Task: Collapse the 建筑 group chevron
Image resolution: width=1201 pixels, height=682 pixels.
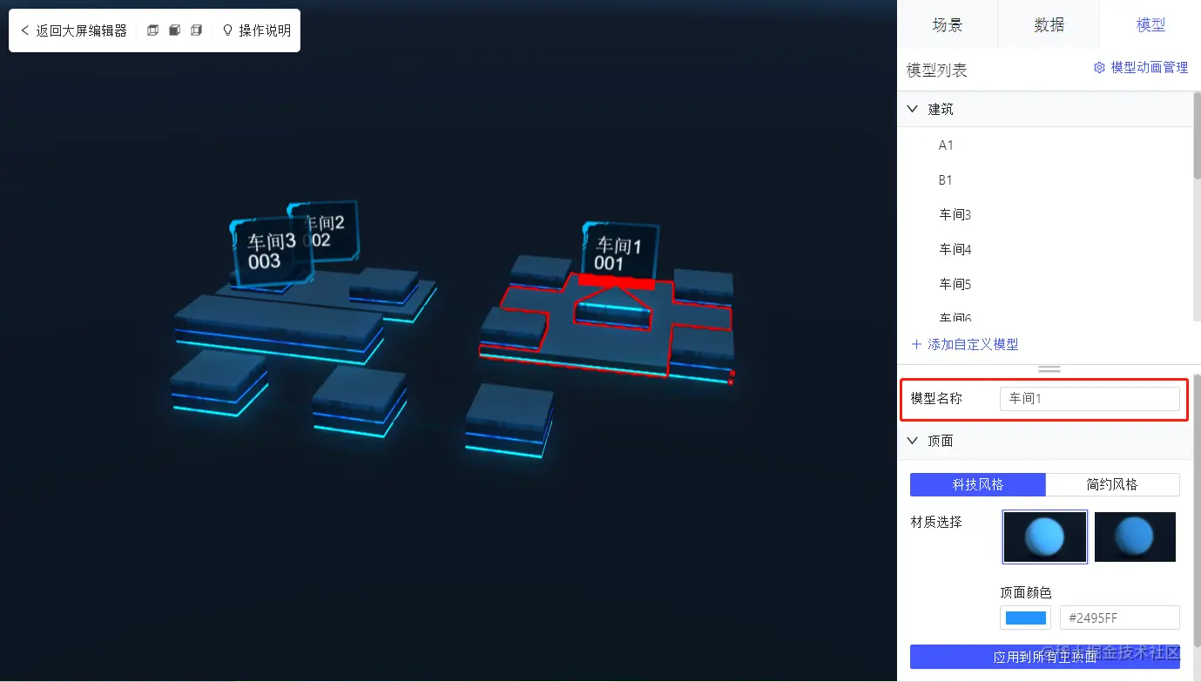Action: pos(913,109)
